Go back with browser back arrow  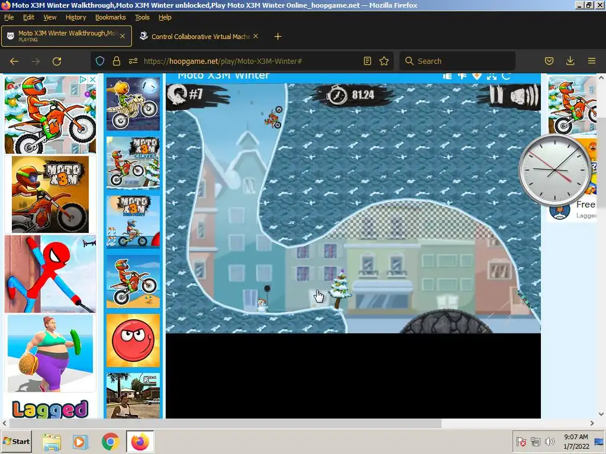coord(14,61)
